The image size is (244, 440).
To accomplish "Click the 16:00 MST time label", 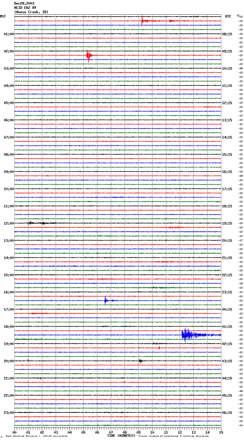I will 9,292.
